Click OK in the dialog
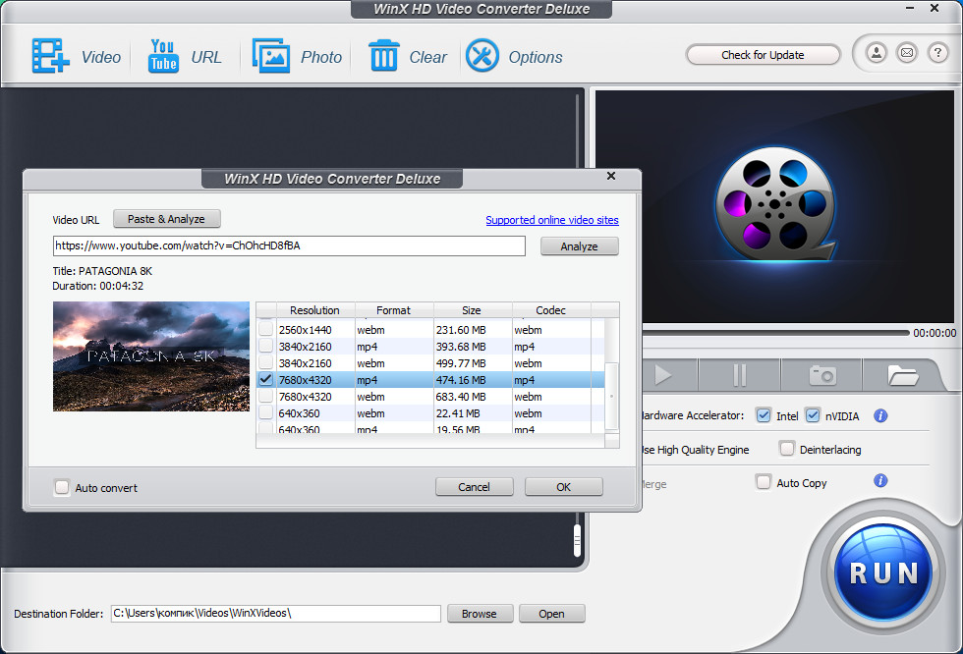Image resolution: width=963 pixels, height=654 pixels. pyautogui.click(x=564, y=487)
